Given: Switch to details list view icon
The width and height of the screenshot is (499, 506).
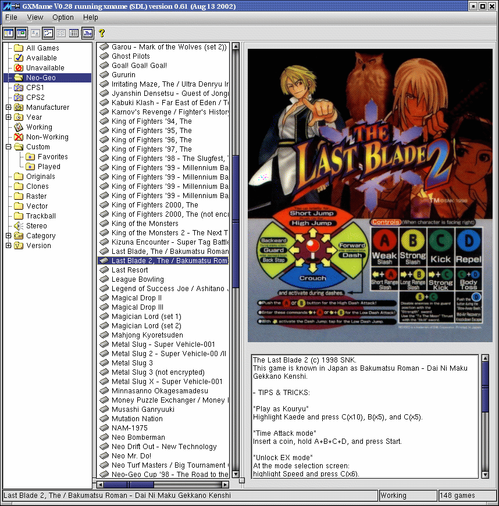Looking at the screenshot, I should (x=74, y=33).
